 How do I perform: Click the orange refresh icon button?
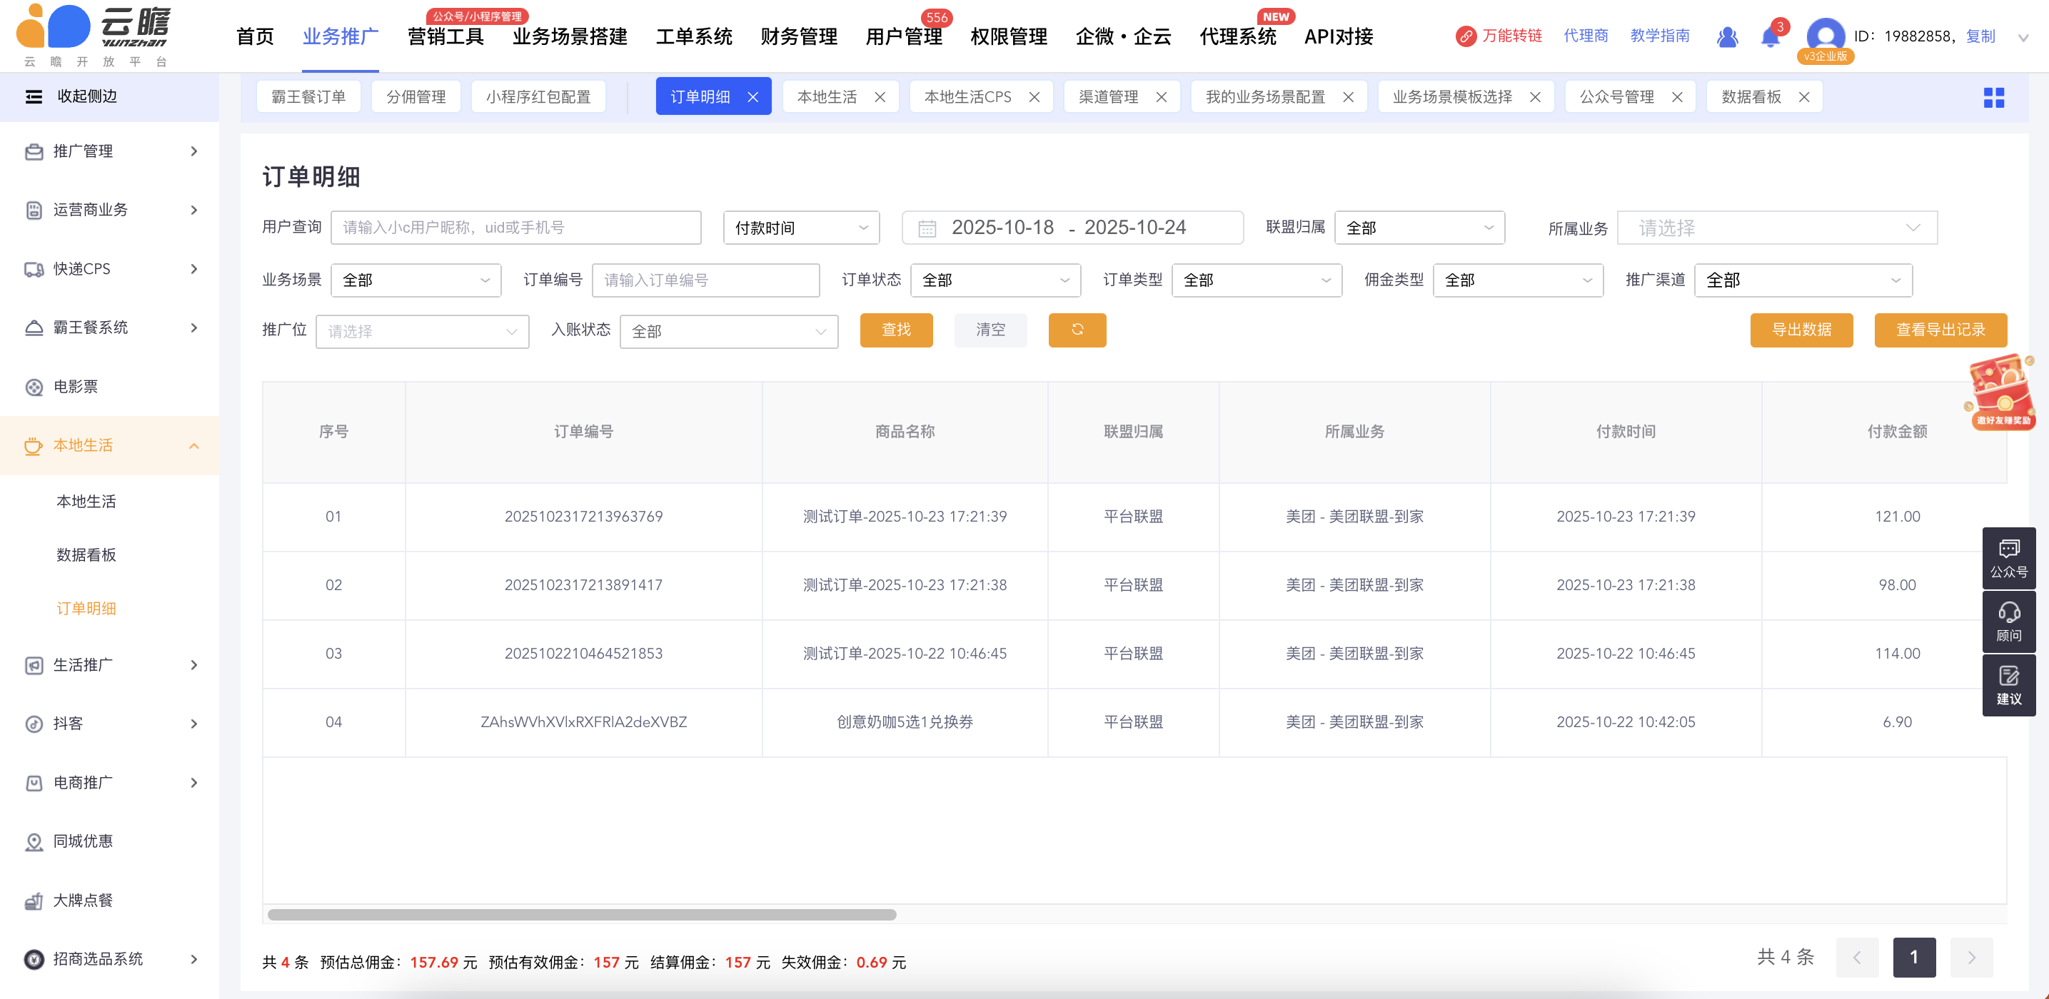tap(1077, 330)
